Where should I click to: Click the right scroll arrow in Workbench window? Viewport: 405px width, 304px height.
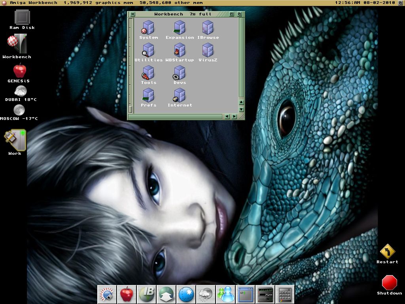(234, 117)
